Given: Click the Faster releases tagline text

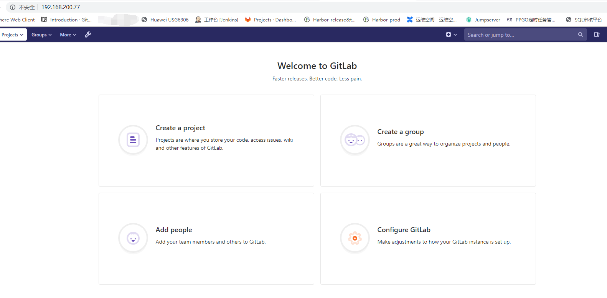Looking at the screenshot, I should click(x=317, y=79).
